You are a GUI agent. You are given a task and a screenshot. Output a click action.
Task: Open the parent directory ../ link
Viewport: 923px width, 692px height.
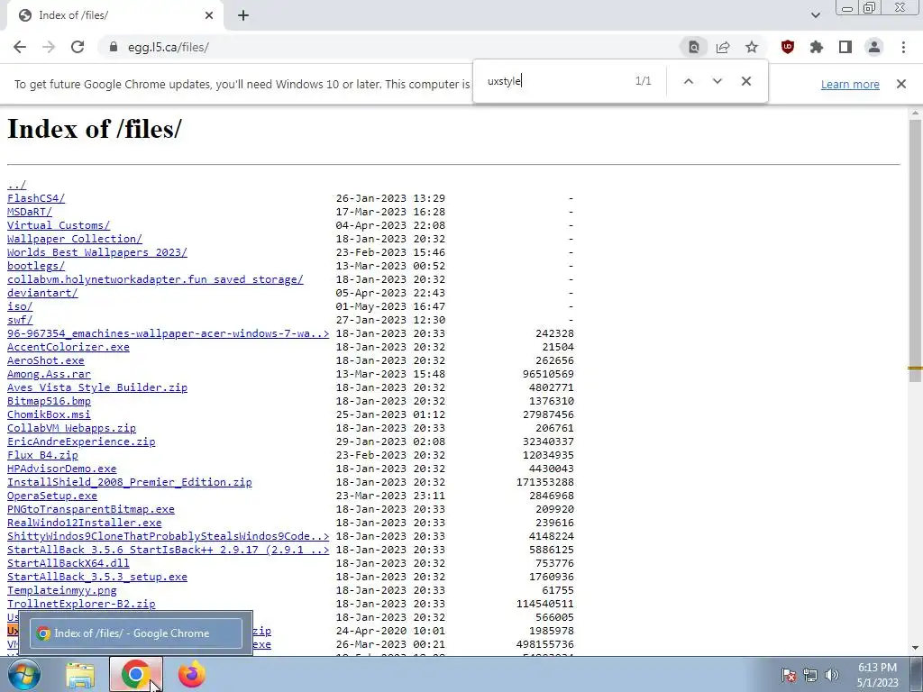(16, 185)
